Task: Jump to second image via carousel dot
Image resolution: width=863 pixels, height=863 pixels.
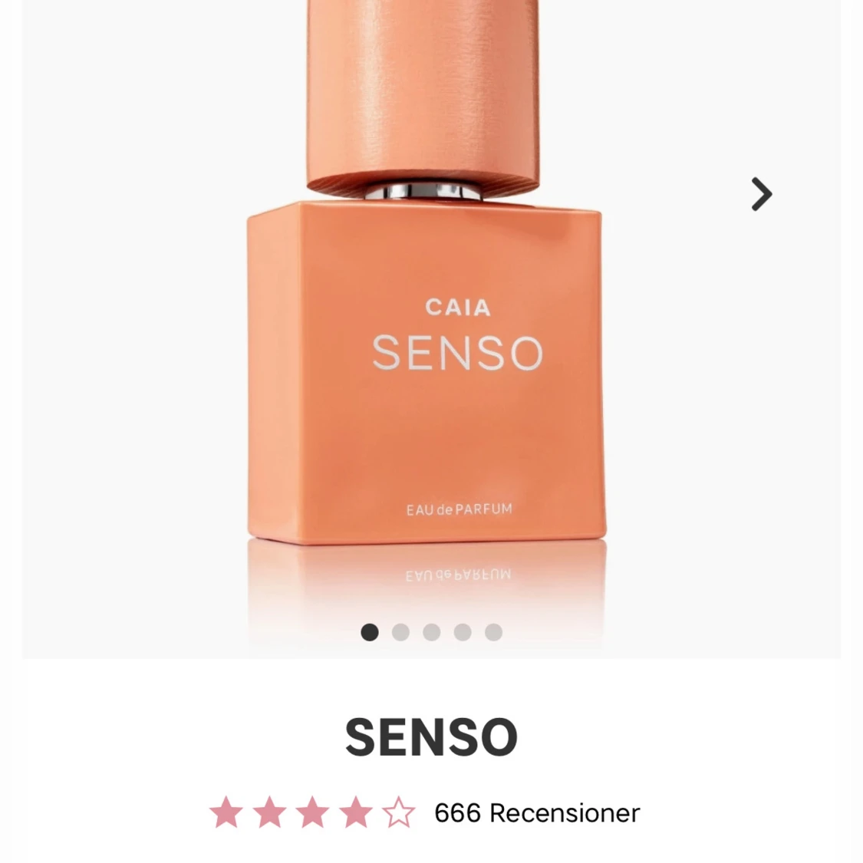Action: click(x=400, y=632)
